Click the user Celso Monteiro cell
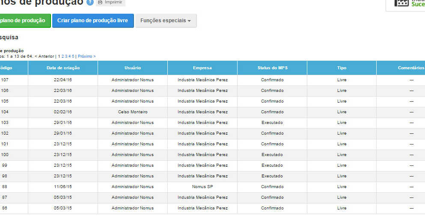 [x=133, y=112]
